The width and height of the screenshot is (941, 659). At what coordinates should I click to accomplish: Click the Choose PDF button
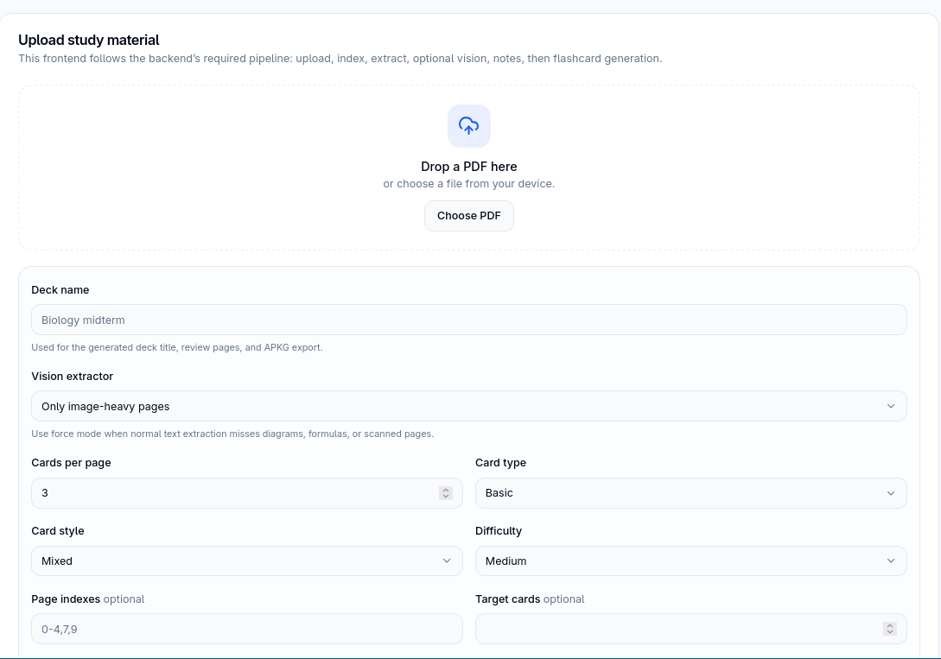[x=468, y=216]
